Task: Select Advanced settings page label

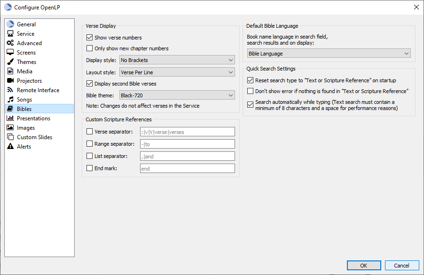Action: [x=29, y=43]
